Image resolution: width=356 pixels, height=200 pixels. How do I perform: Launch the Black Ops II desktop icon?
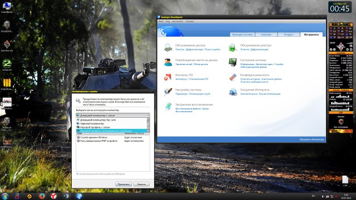coord(7,84)
